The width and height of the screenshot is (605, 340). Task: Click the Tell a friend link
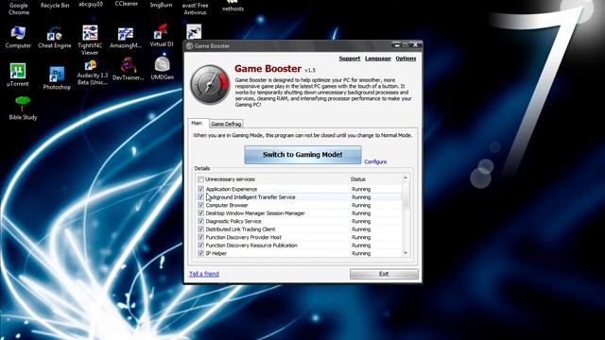204,274
